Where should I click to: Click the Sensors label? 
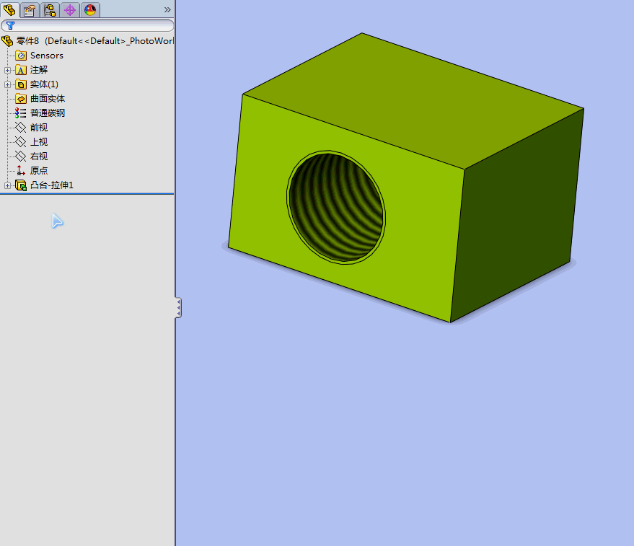[47, 56]
